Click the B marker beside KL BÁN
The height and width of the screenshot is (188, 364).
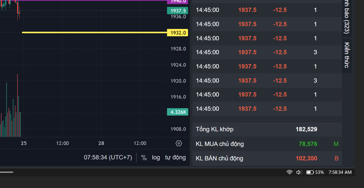point(336,159)
